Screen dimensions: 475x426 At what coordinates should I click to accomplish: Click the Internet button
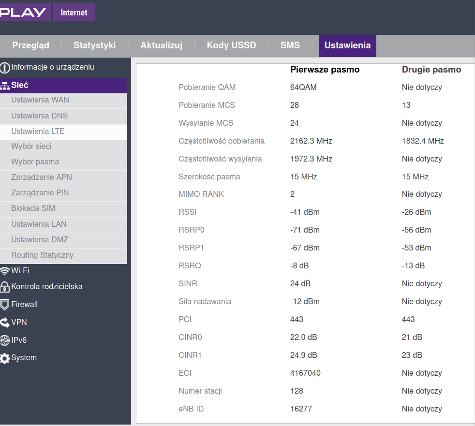(x=74, y=12)
